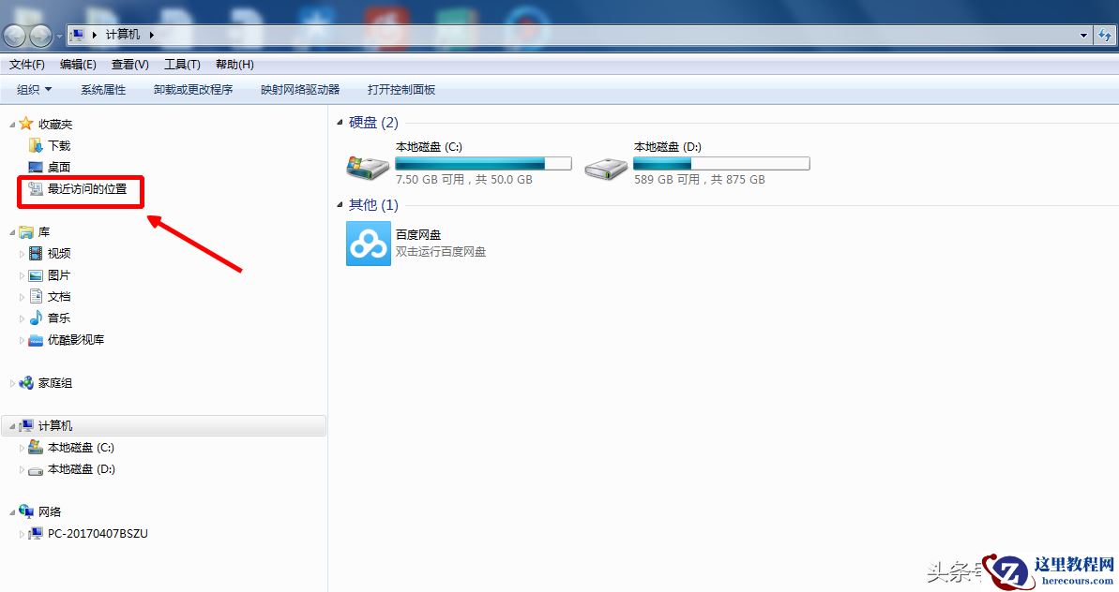
Task: Click the computer icon in address bar
Action: tap(78, 35)
